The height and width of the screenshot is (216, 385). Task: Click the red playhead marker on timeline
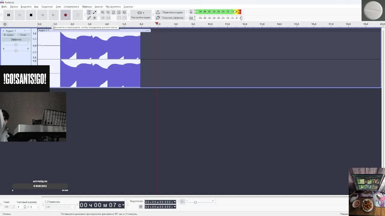click(x=157, y=24)
